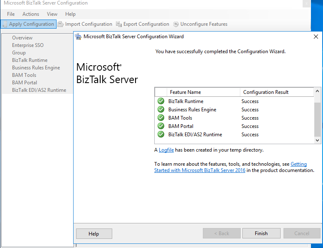This screenshot has width=323, height=248.
Task: Click the Configuration Result column header
Action: coord(277,92)
